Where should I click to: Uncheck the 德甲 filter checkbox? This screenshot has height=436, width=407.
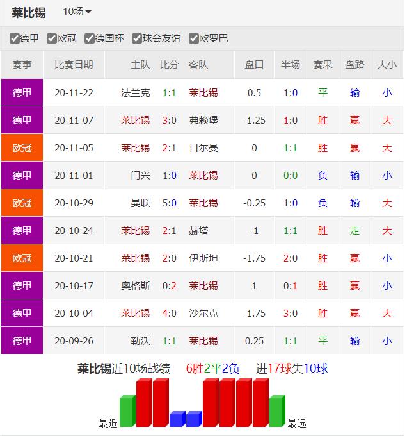click(15, 38)
